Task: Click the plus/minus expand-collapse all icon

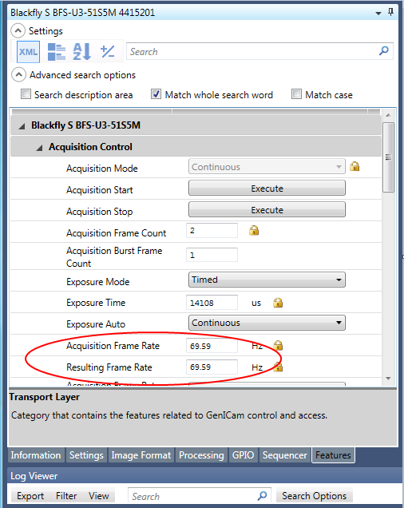Action: (x=107, y=51)
